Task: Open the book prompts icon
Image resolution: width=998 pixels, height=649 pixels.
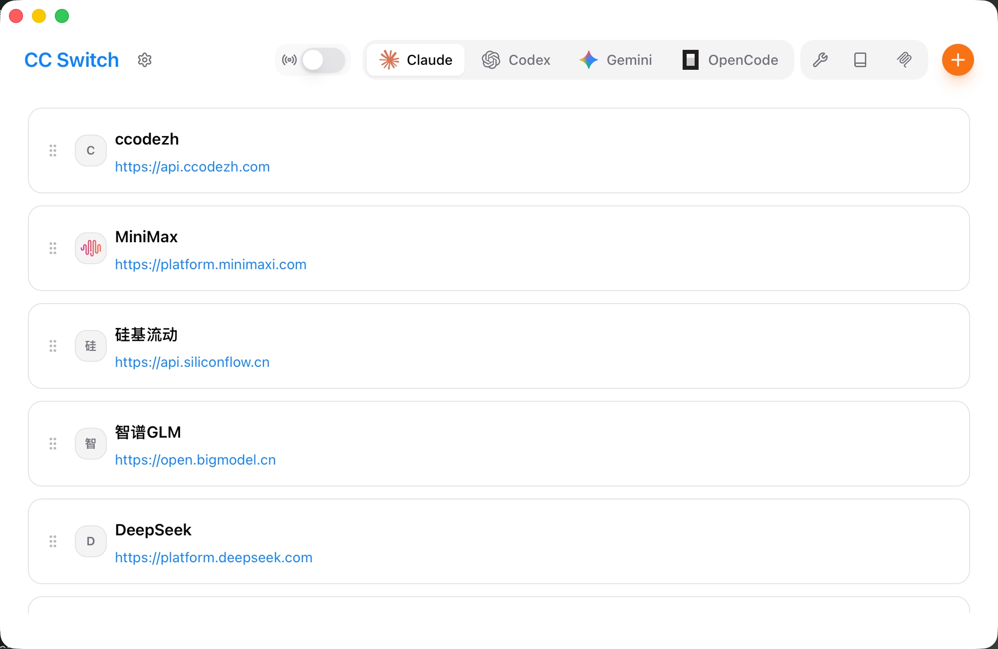Action: click(x=860, y=60)
